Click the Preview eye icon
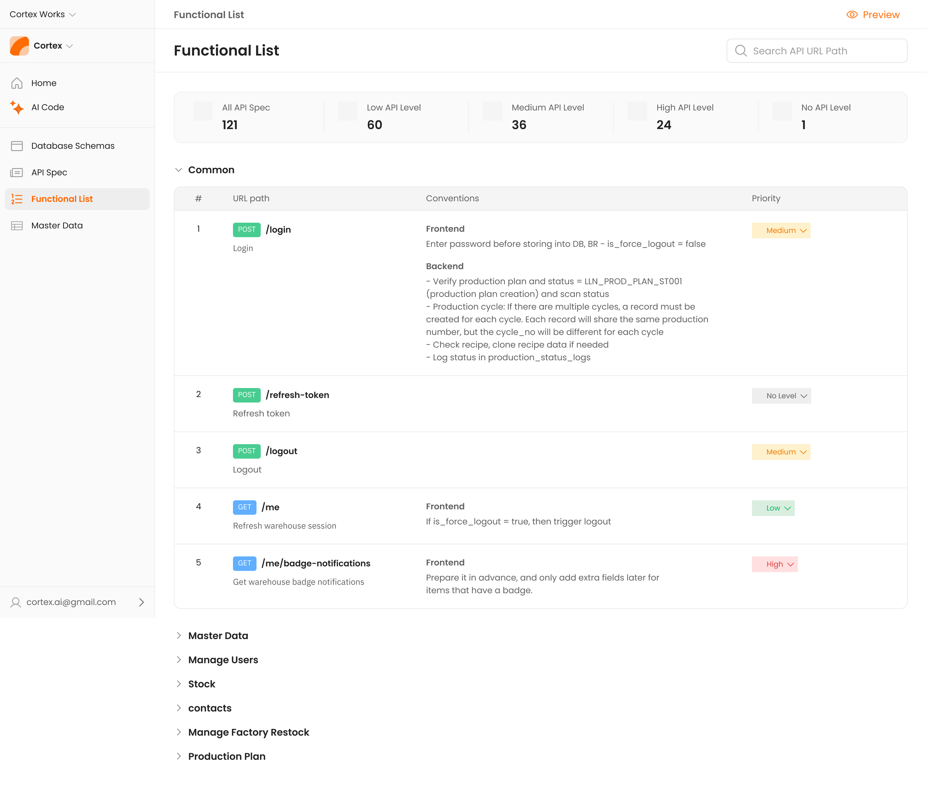This screenshot has height=799, width=927. (x=852, y=15)
